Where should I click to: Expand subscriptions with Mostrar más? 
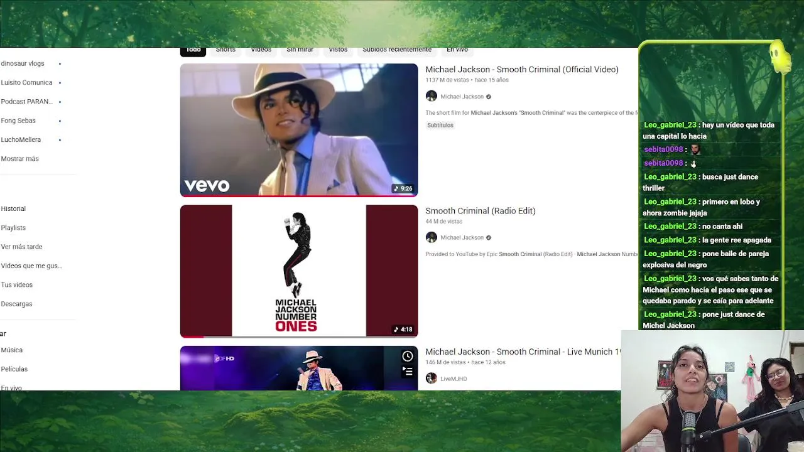(20, 159)
